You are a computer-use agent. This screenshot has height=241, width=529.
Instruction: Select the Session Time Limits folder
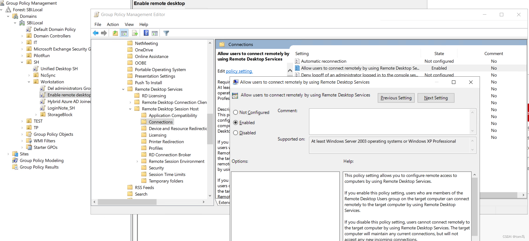167,175
